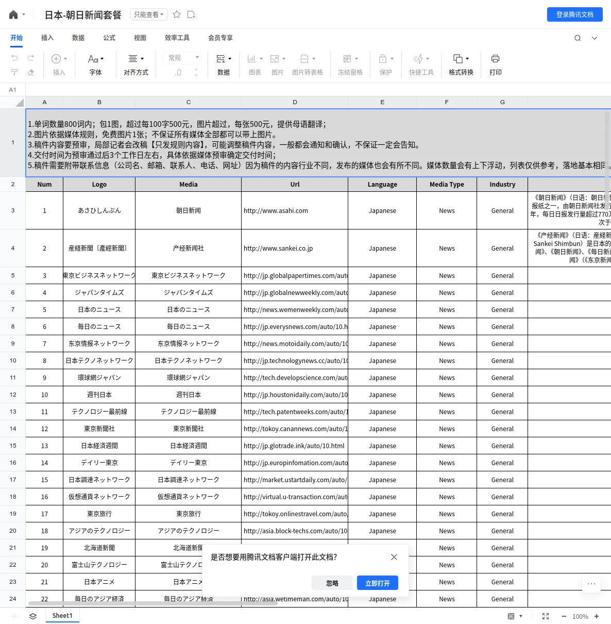The width and height of the screenshot is (611, 624).
Task: Switch to the 会员专享 tab
Action: click(x=220, y=38)
